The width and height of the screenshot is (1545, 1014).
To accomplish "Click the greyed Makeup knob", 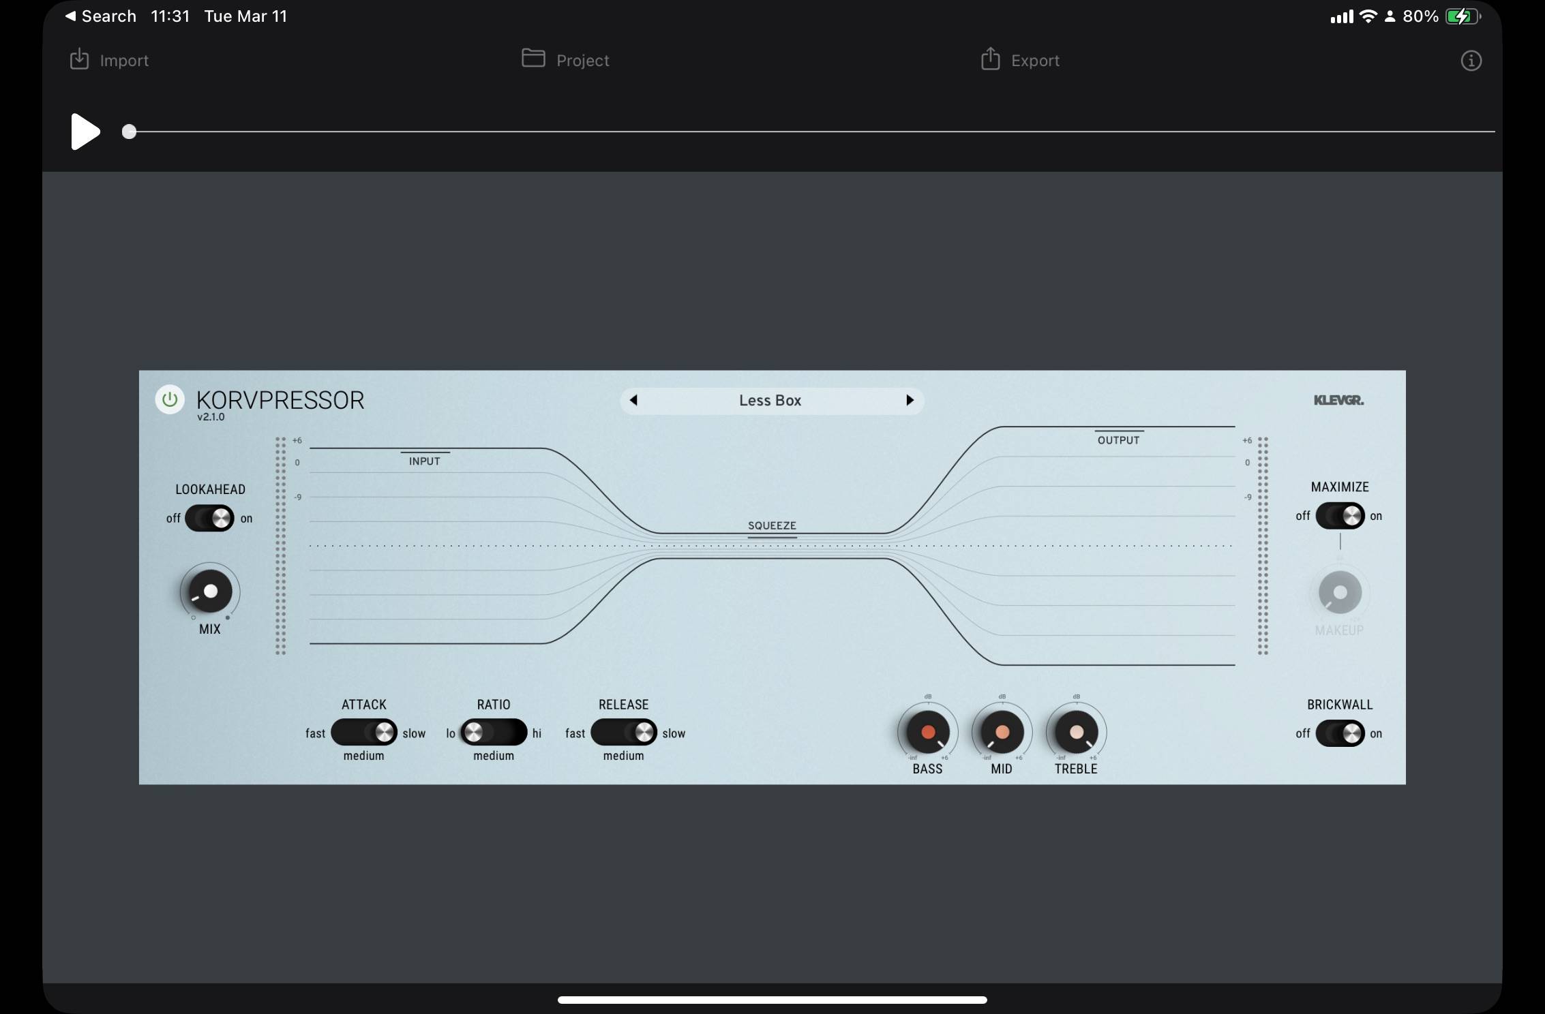I will coord(1340,592).
